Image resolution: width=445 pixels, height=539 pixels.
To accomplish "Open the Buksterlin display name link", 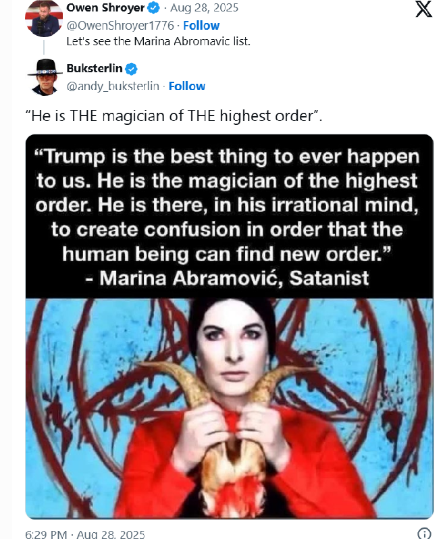I will tap(95, 68).
